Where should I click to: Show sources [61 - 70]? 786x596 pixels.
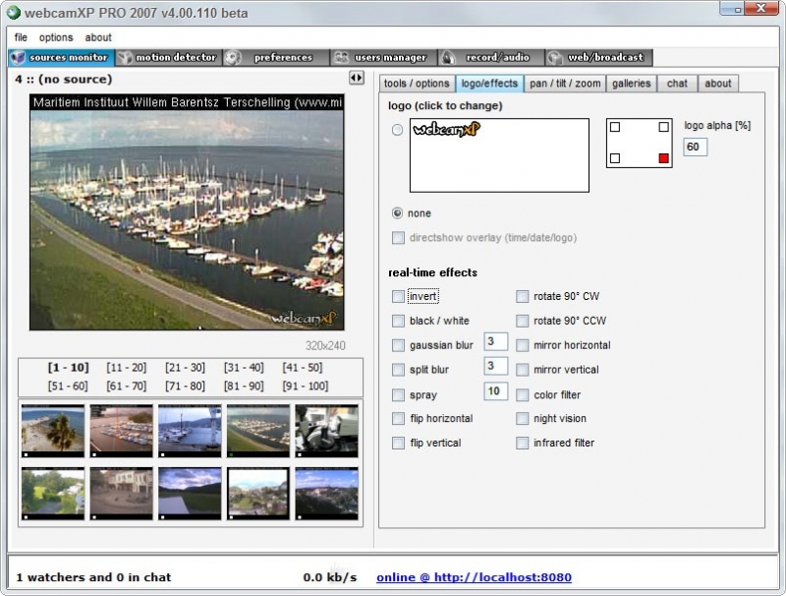pos(127,387)
